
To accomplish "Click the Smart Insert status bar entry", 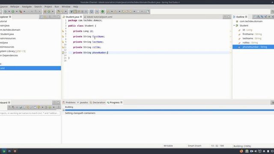I will click(x=194, y=146).
